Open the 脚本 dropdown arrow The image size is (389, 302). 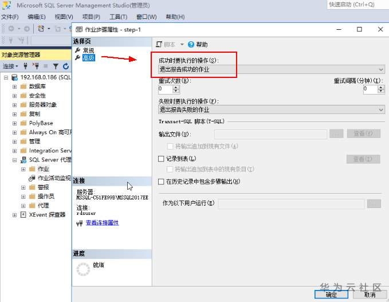pyautogui.click(x=182, y=45)
